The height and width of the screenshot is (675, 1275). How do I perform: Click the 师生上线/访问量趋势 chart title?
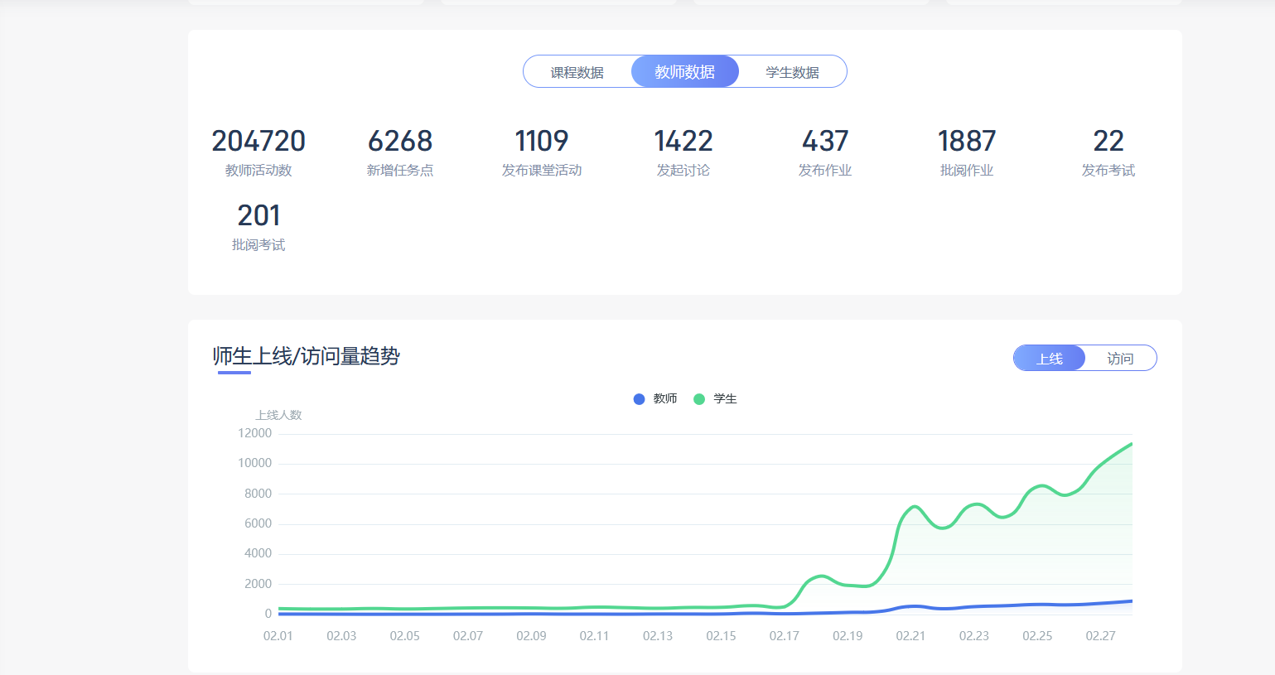click(x=307, y=356)
